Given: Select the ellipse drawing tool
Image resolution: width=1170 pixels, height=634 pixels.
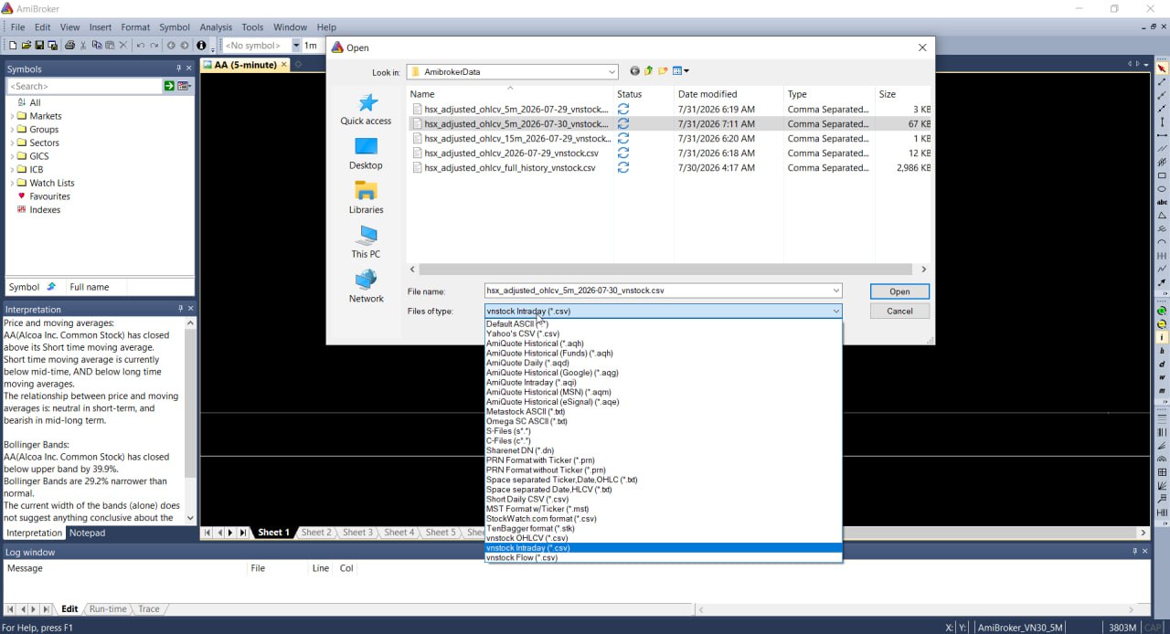Looking at the screenshot, I should point(1162,189).
